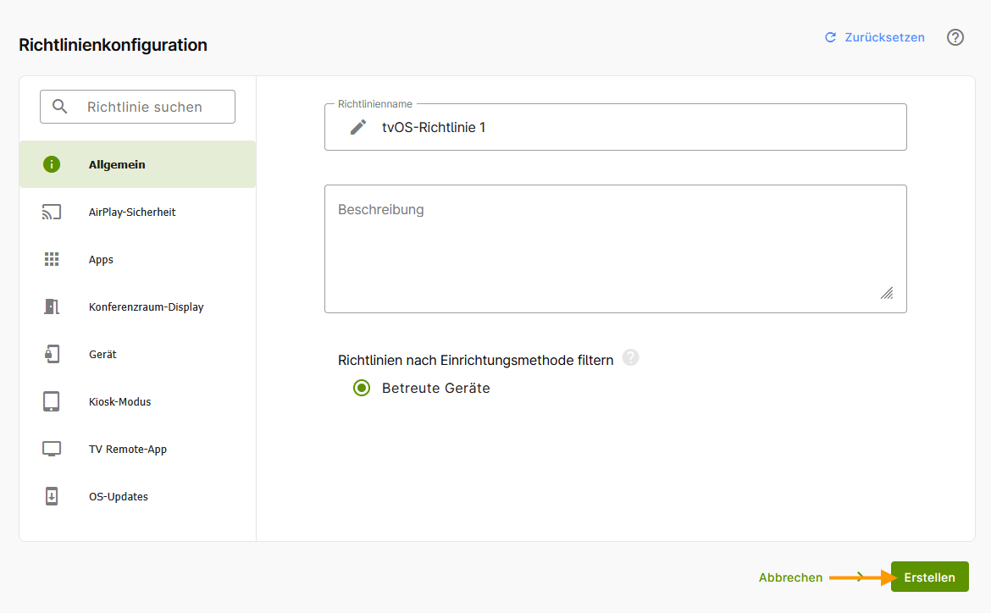Click the AirPlay-Sicherheit cast icon
Image resolution: width=991 pixels, height=613 pixels.
51,212
